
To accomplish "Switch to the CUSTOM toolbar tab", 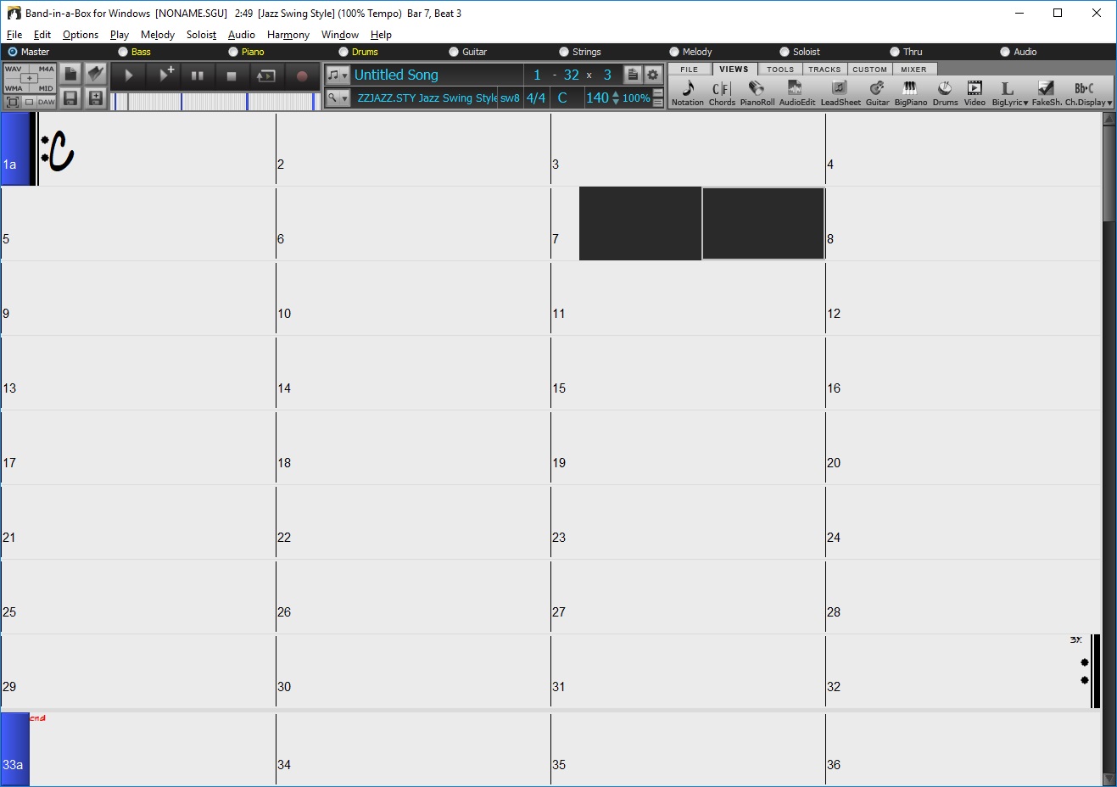I will [869, 70].
